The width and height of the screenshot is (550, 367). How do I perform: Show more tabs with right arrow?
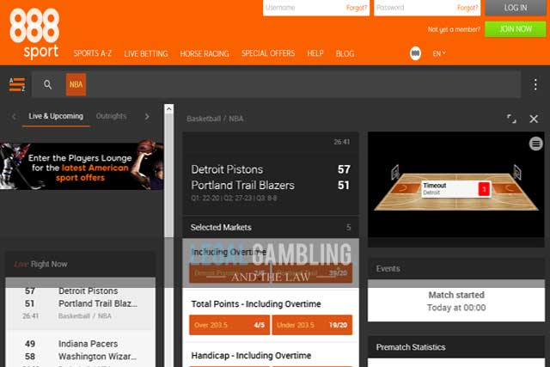tap(147, 116)
